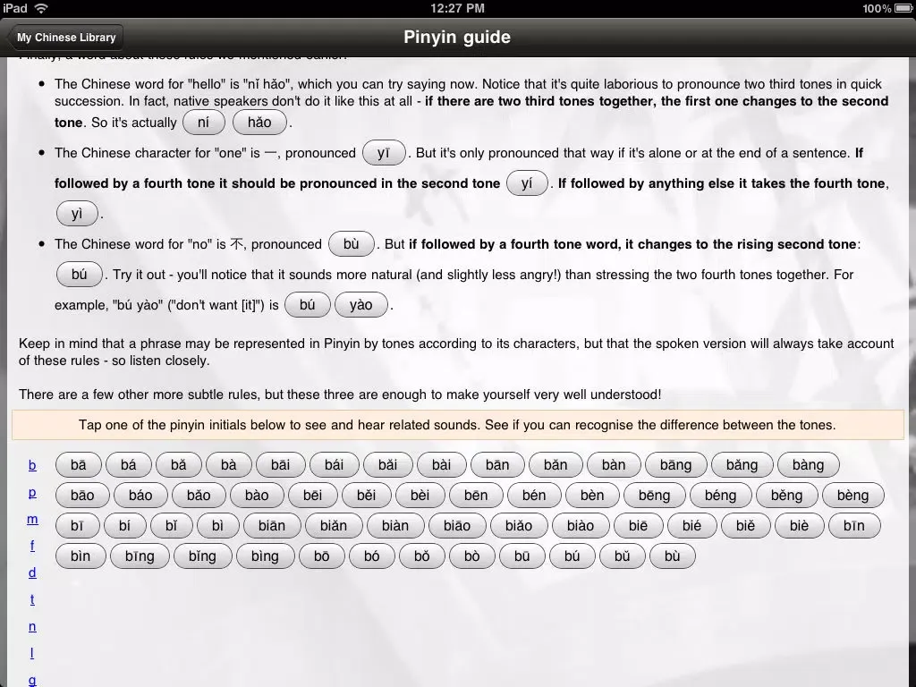Tap the 'bí' pinyin button
The width and height of the screenshot is (916, 687).
pyautogui.click(x=125, y=525)
